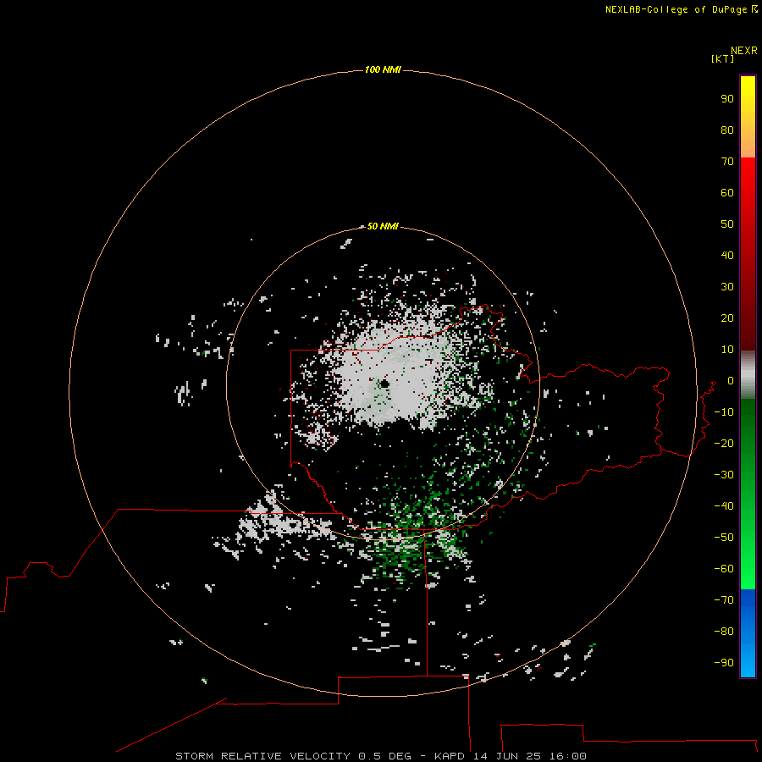Image resolution: width=762 pixels, height=762 pixels.
Task: Click the -10 value on the velocity scale
Action: coord(724,412)
